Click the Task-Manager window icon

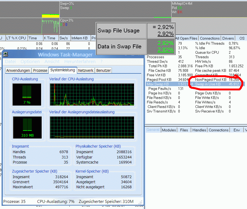pos(6,54)
